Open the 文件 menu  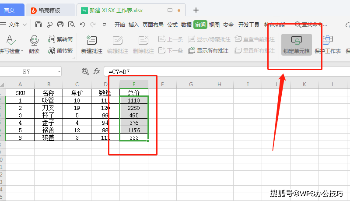(14, 25)
